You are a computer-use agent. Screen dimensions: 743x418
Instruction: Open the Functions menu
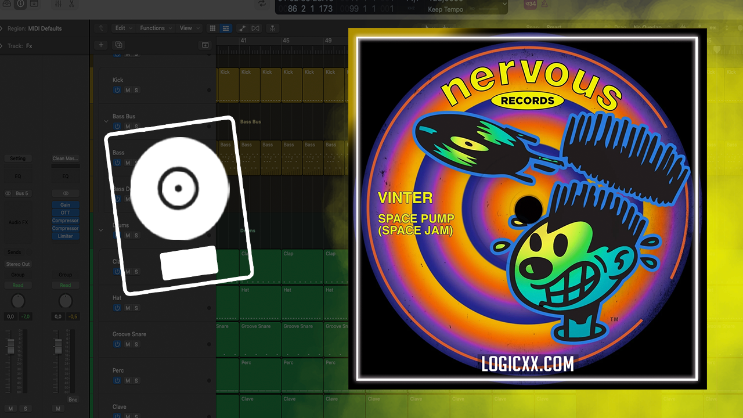(x=155, y=28)
